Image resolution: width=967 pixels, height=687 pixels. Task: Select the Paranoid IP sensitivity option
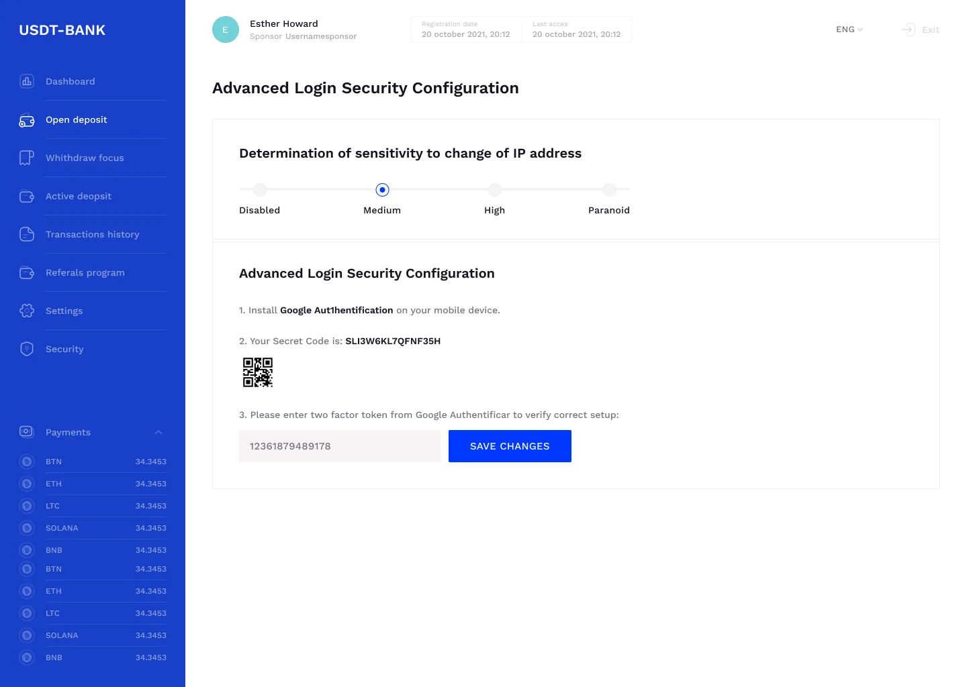609,190
